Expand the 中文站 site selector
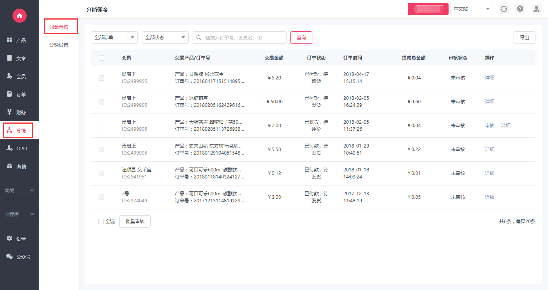The height and width of the screenshot is (290, 548). tap(471, 9)
